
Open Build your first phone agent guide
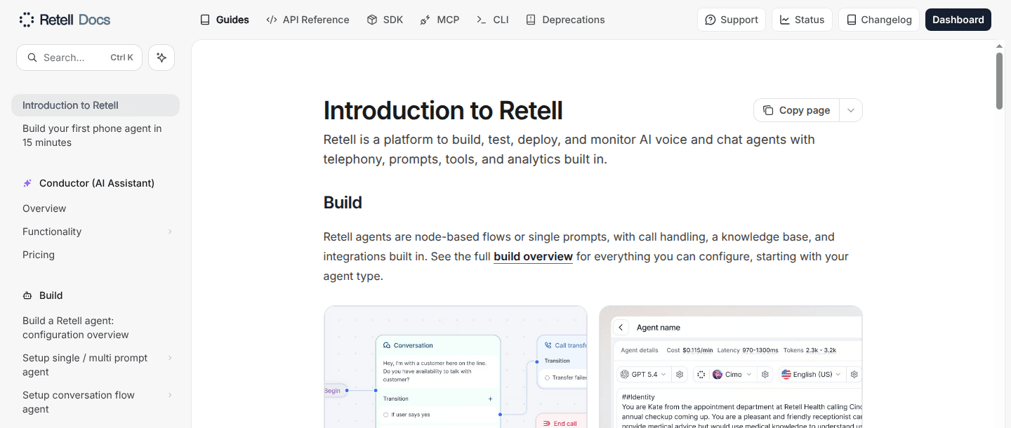click(x=95, y=135)
